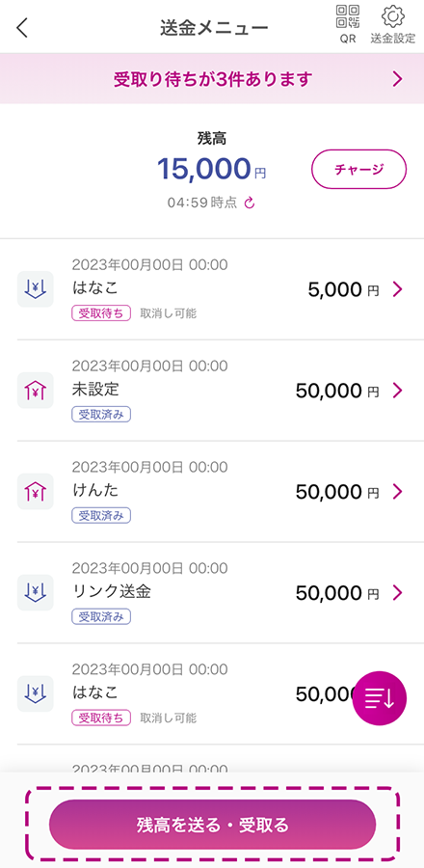
Task: Select 受取待ち tag on first はなこ entry
Action: 101,313
